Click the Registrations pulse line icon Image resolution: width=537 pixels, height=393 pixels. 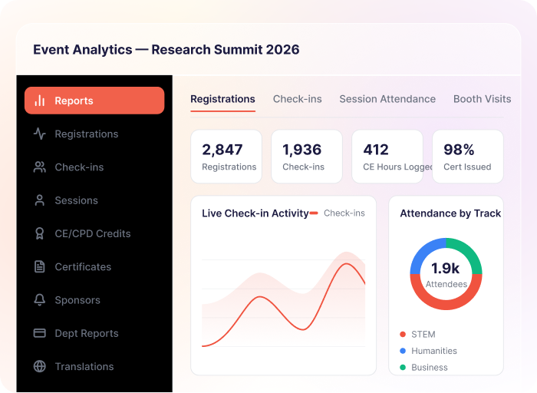(40, 134)
